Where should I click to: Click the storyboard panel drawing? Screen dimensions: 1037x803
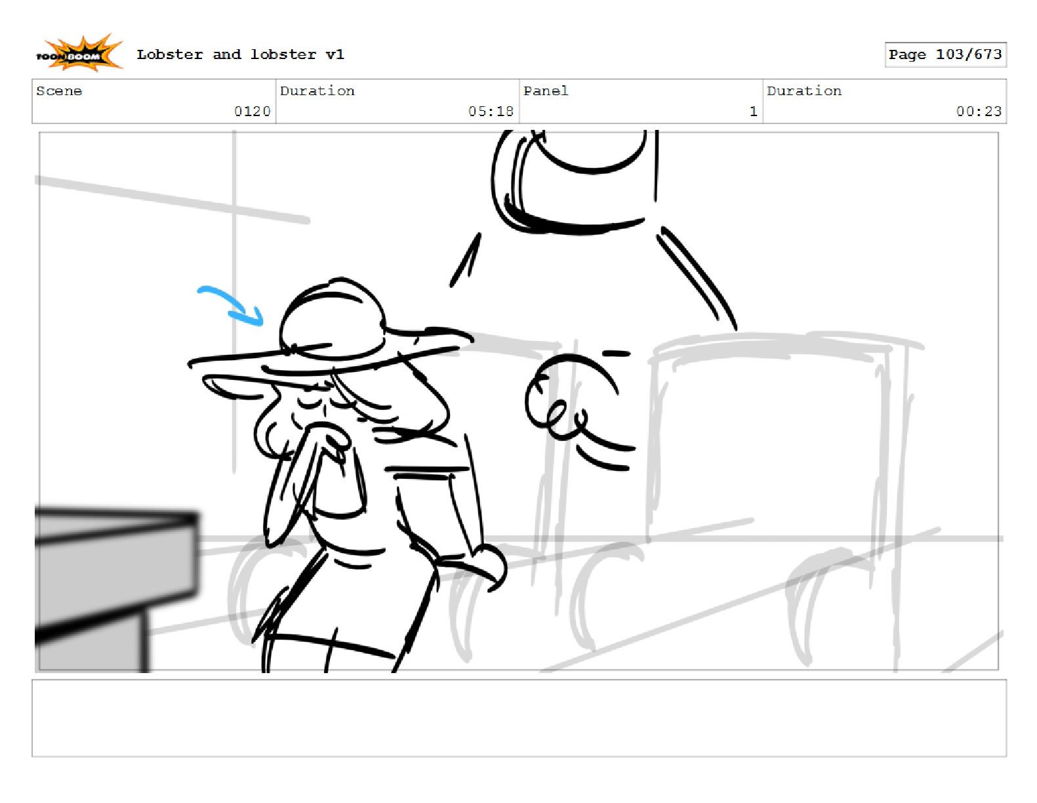coord(519,401)
